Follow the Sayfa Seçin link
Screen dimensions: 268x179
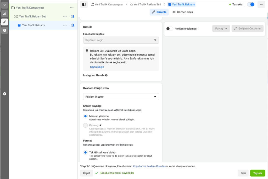coord(97,67)
